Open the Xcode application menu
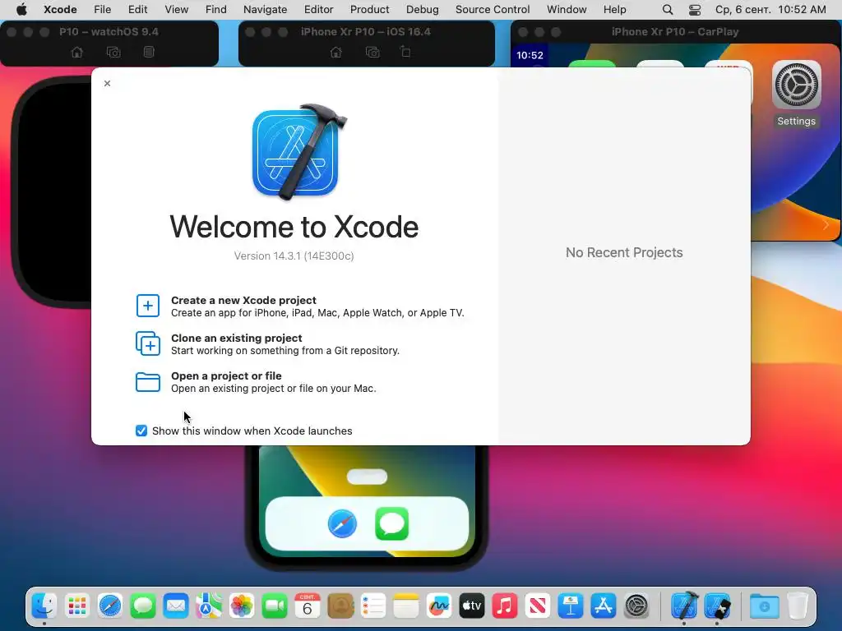 [60, 10]
